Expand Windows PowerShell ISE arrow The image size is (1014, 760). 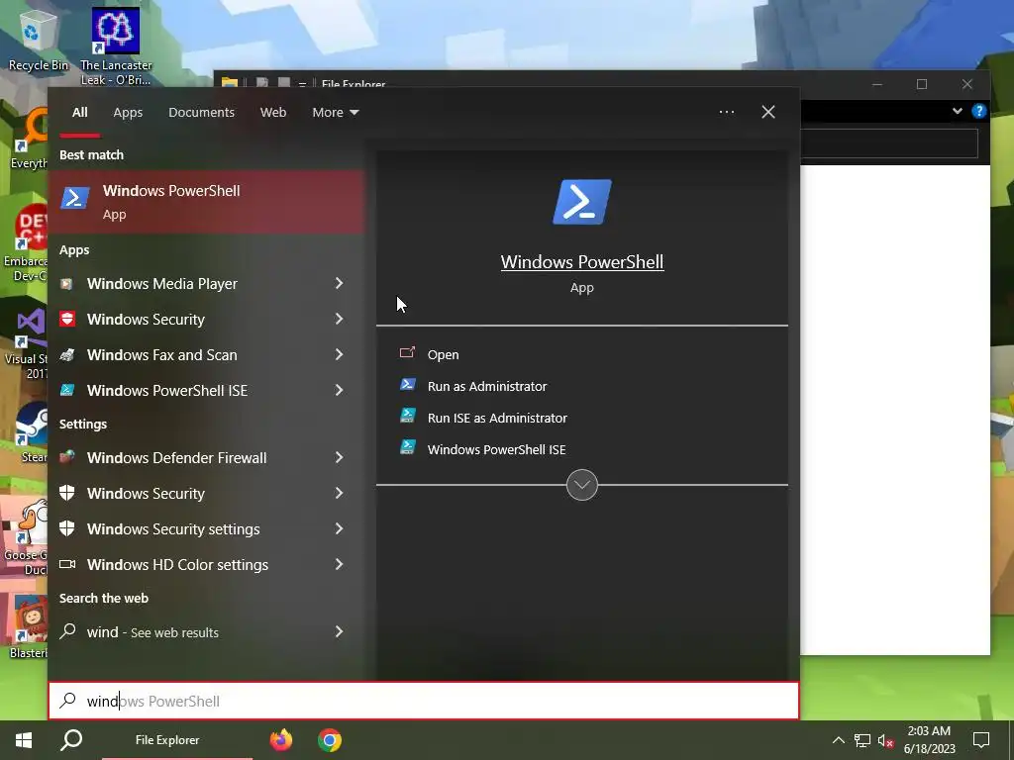339,390
